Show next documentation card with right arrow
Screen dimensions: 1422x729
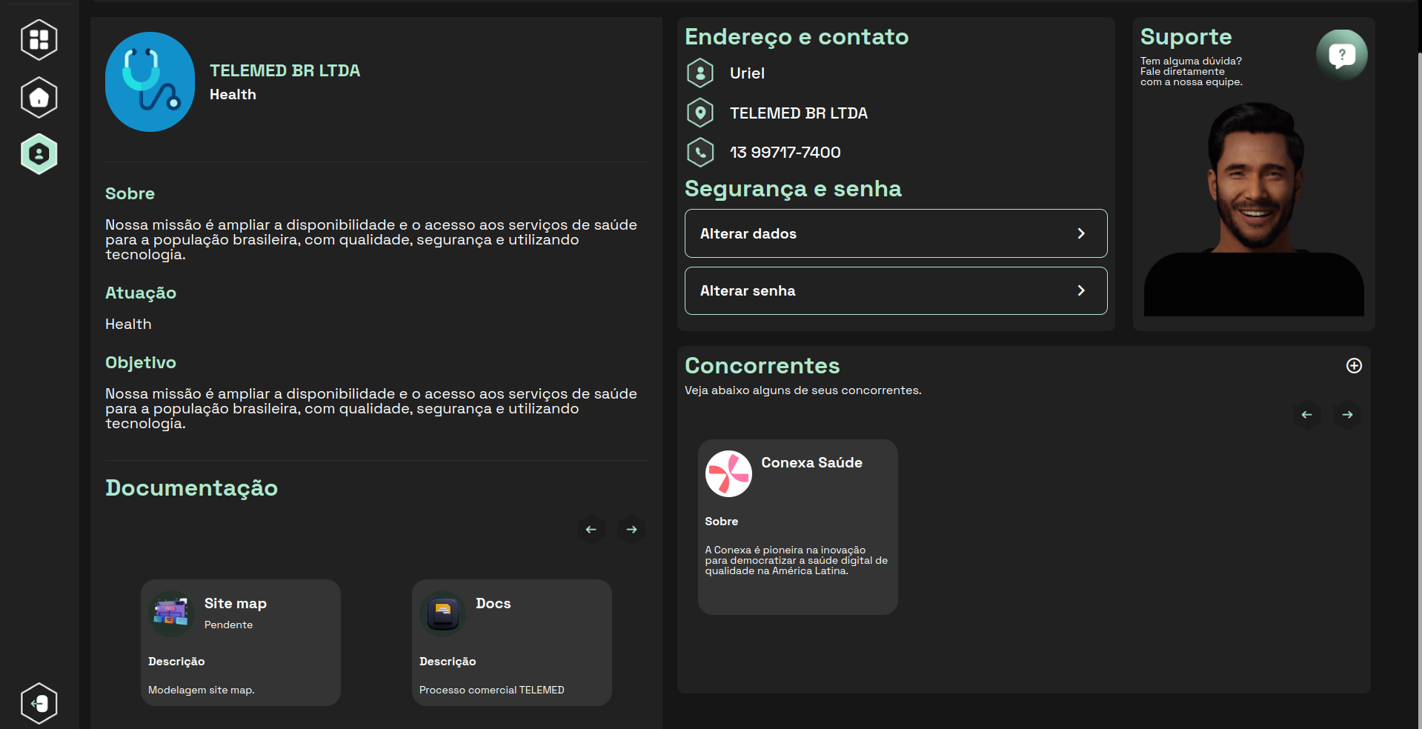[x=631, y=530]
